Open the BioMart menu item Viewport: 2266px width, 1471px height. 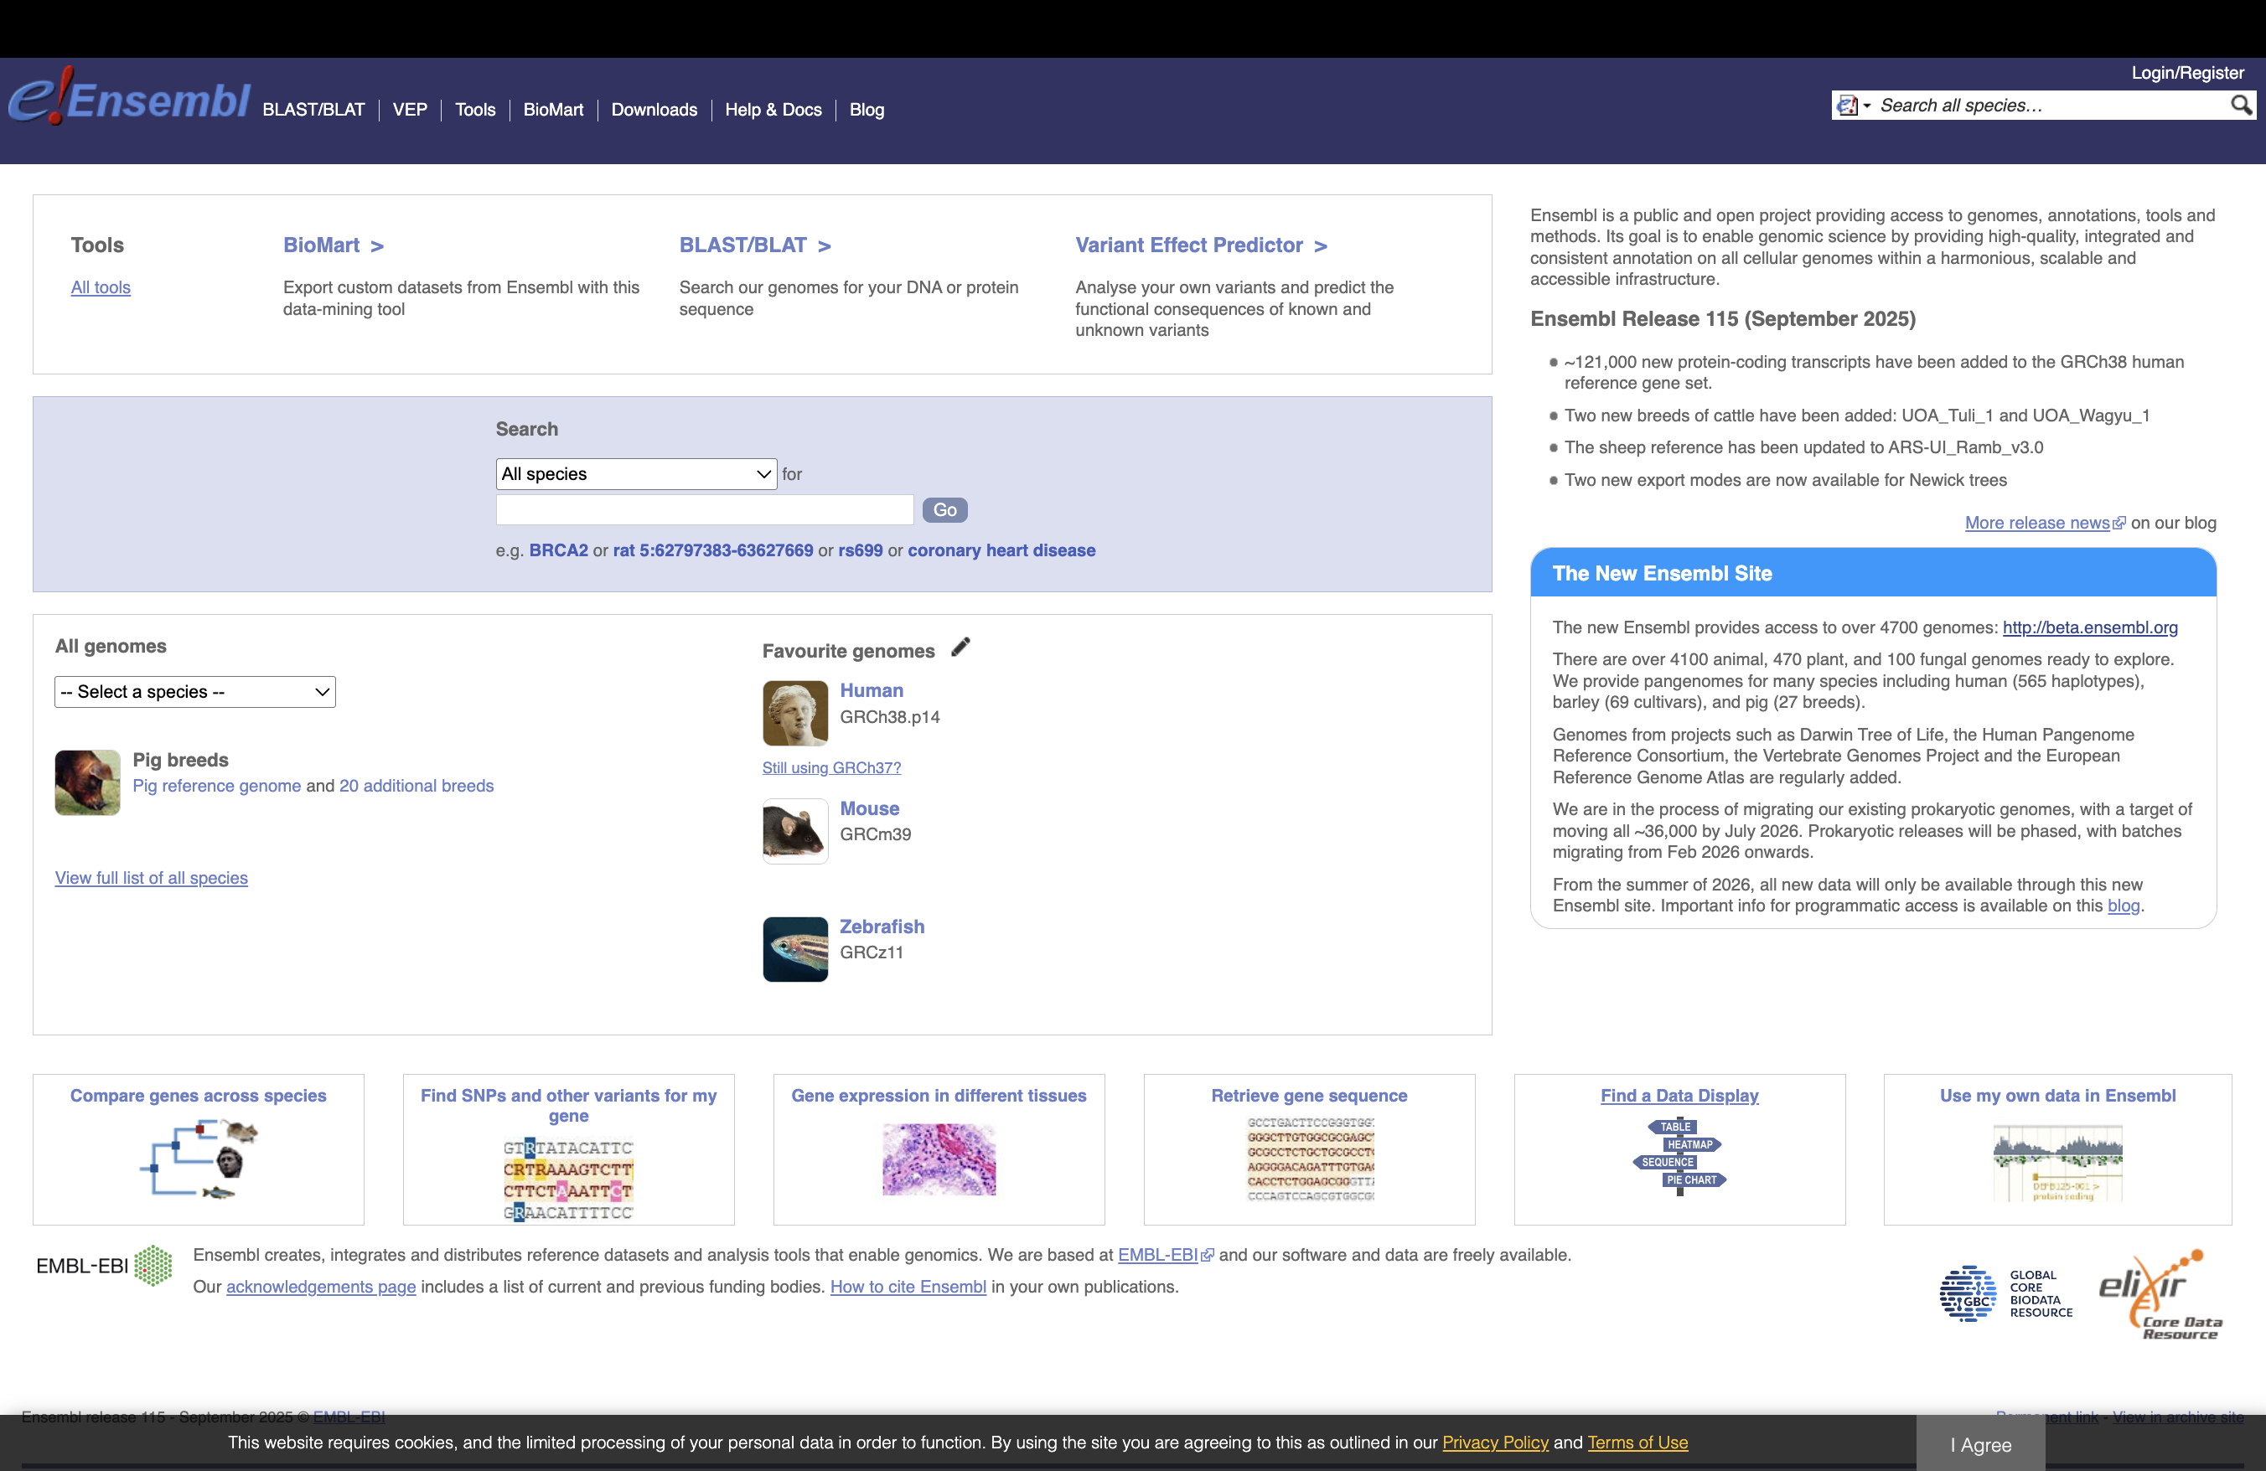[x=552, y=110]
